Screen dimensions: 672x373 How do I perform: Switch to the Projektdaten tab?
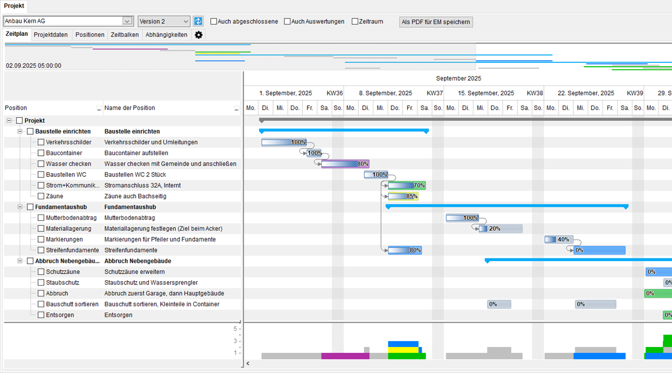(50, 35)
